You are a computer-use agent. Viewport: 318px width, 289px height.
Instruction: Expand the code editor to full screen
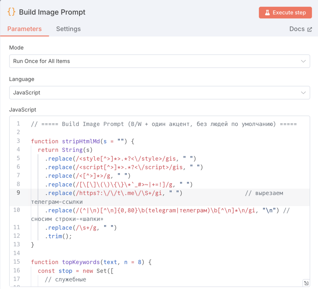tap(306, 283)
